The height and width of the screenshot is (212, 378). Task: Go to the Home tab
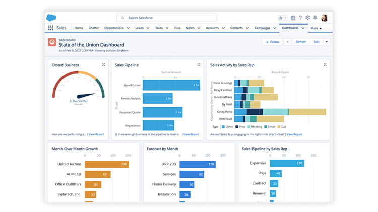79,28
